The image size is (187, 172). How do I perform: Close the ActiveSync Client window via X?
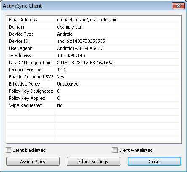[178, 6]
